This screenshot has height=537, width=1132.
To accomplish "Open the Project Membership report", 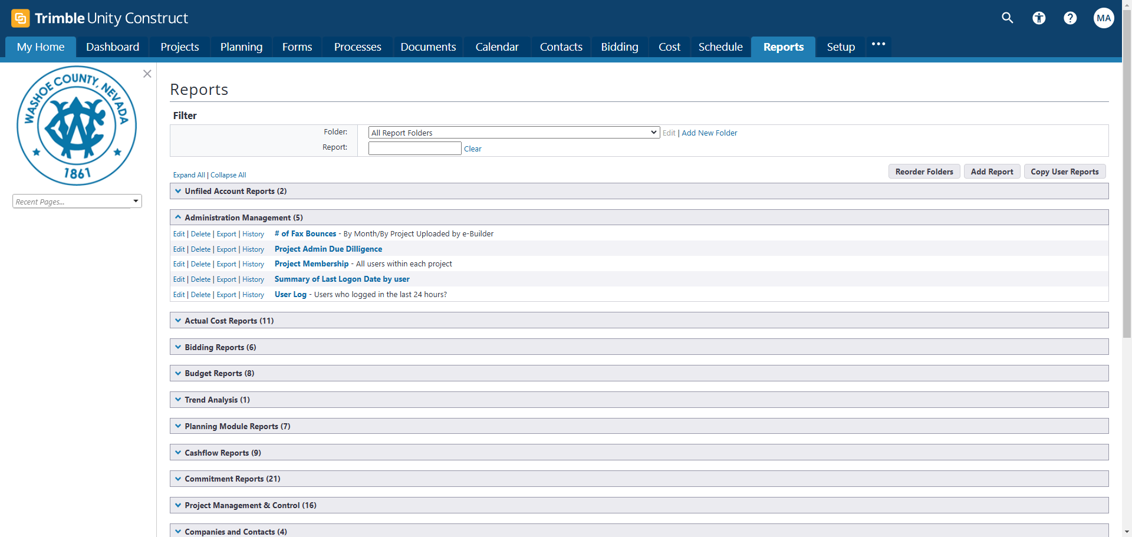I will 311,264.
